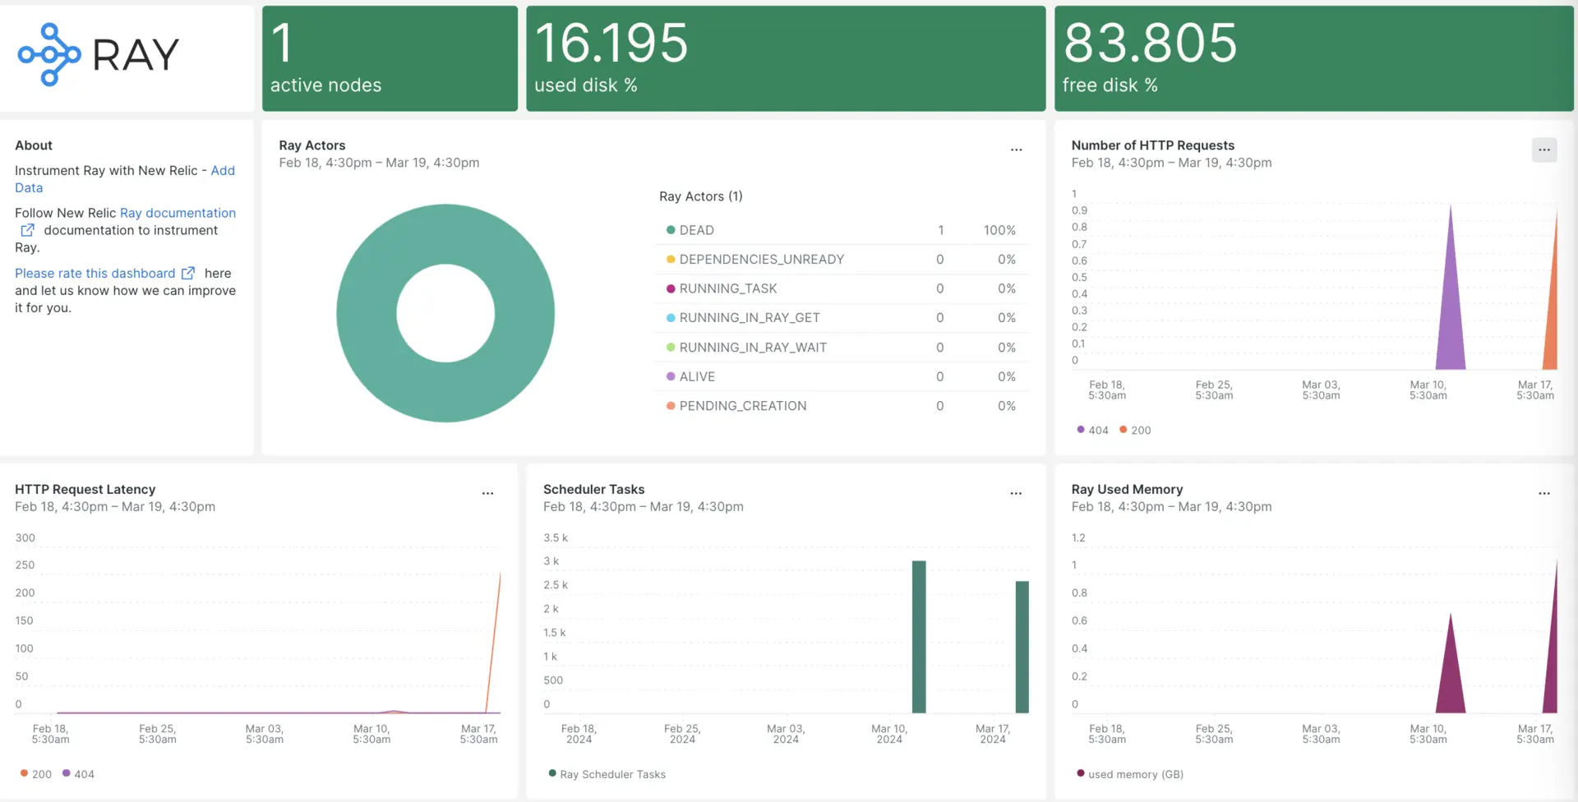Toggle the DEAD actor legend entry
This screenshot has height=802, width=1578.
[696, 231]
